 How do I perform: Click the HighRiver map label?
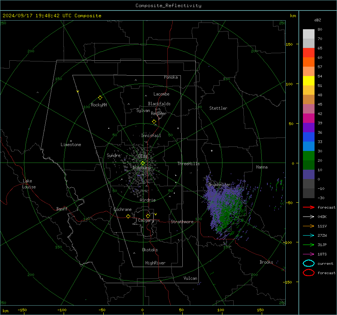pos(155,263)
